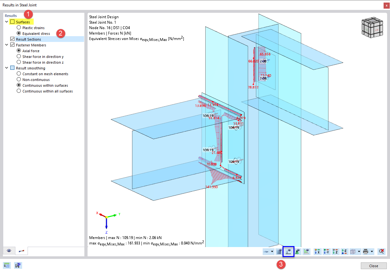Expand the printer icon dropdown arrow
Image resolution: width=390 pixels, height=272 pixels.
pyautogui.click(x=371, y=252)
